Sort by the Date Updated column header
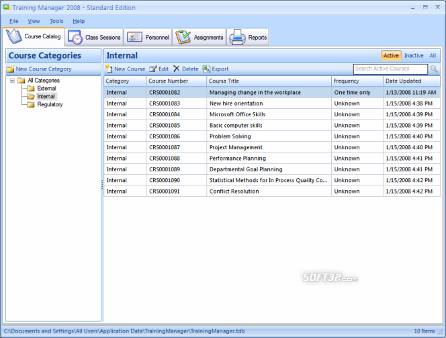The image size is (446, 338). [412, 81]
